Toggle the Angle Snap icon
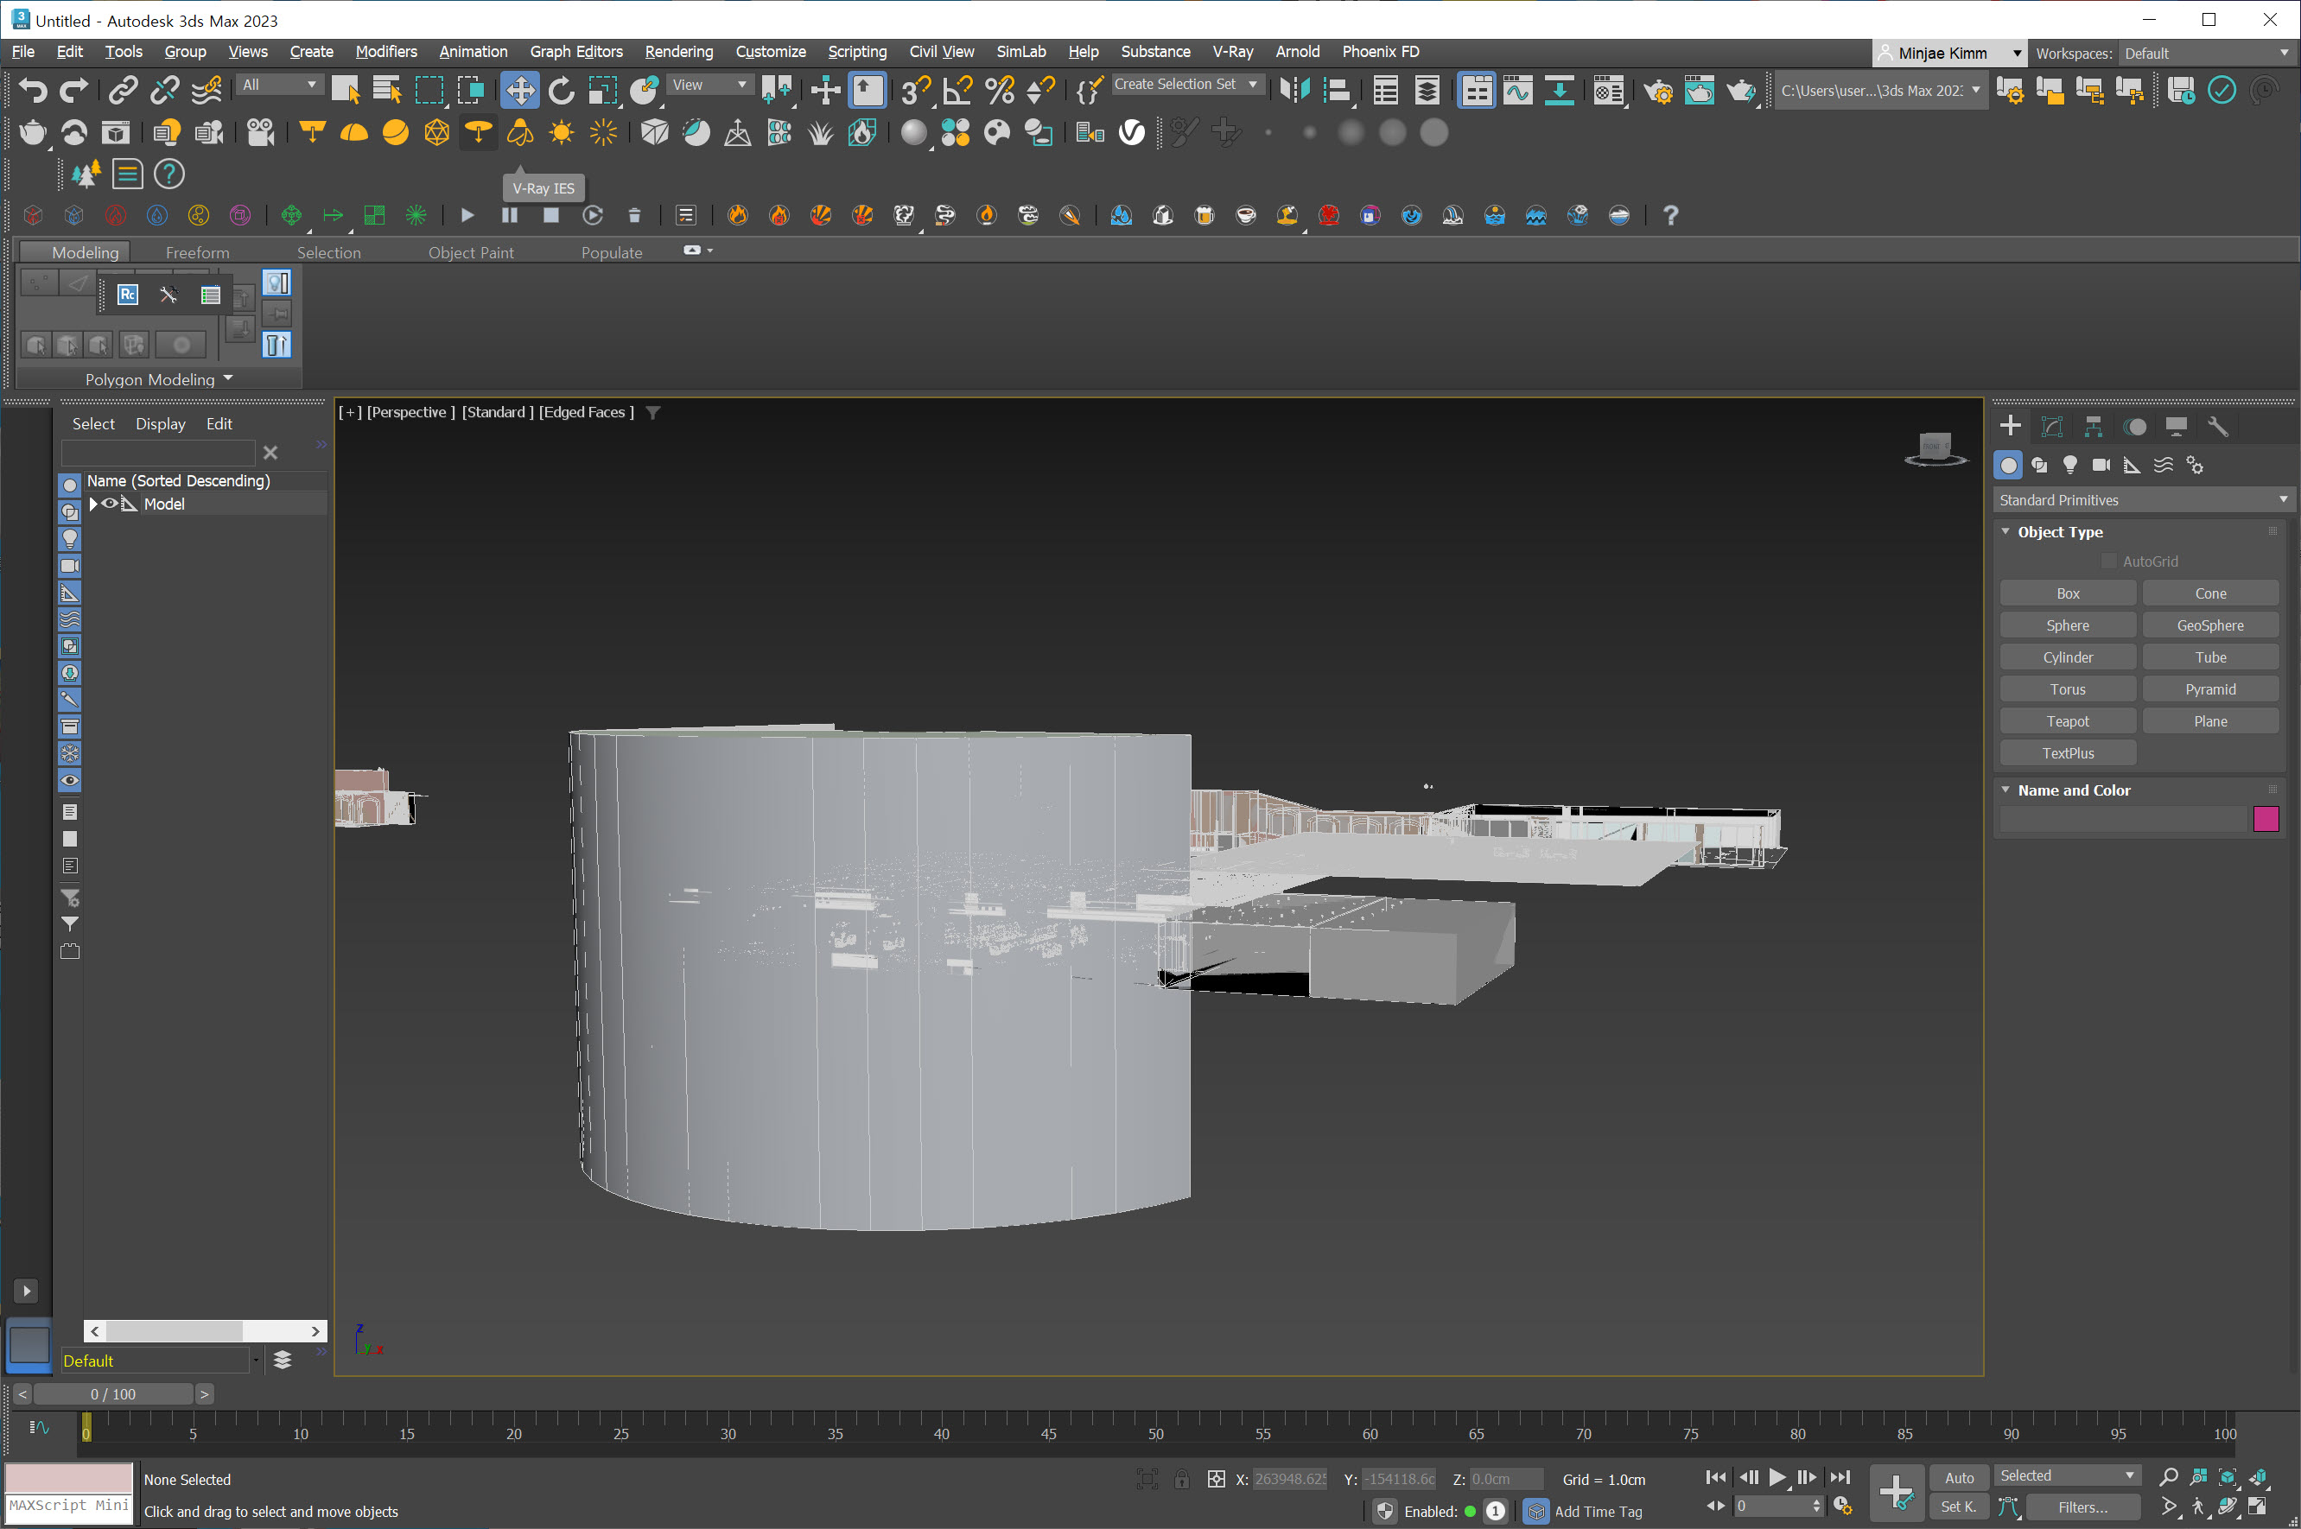 957,91
